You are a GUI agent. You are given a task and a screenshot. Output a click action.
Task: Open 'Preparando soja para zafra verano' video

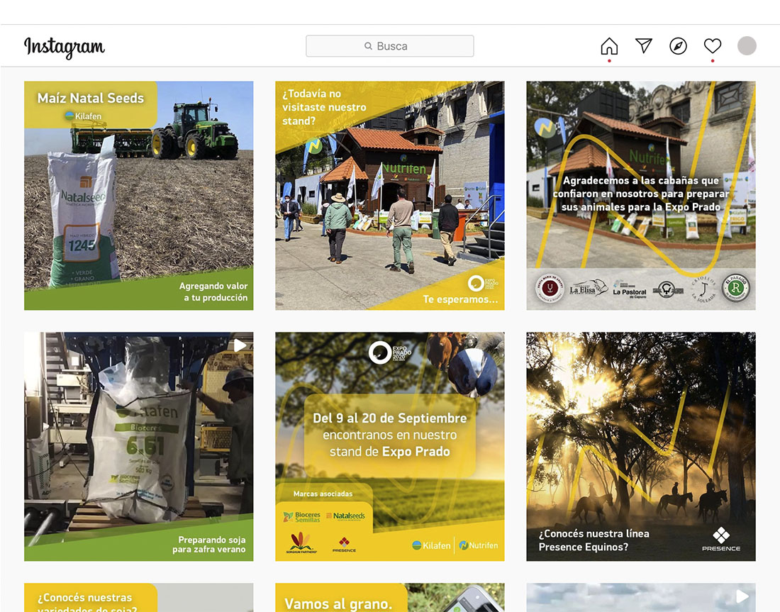139,447
